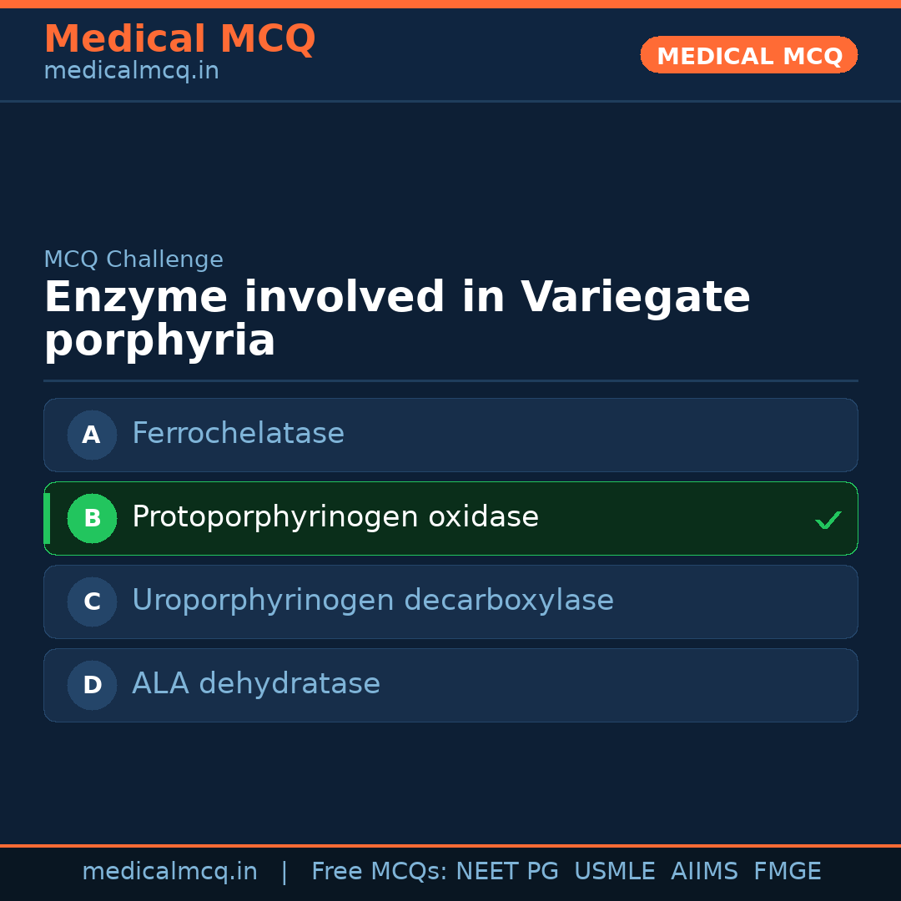Select the Protoporphyrinogen oxidase answer text
Viewport: 901px width, 901px height.
[335, 517]
